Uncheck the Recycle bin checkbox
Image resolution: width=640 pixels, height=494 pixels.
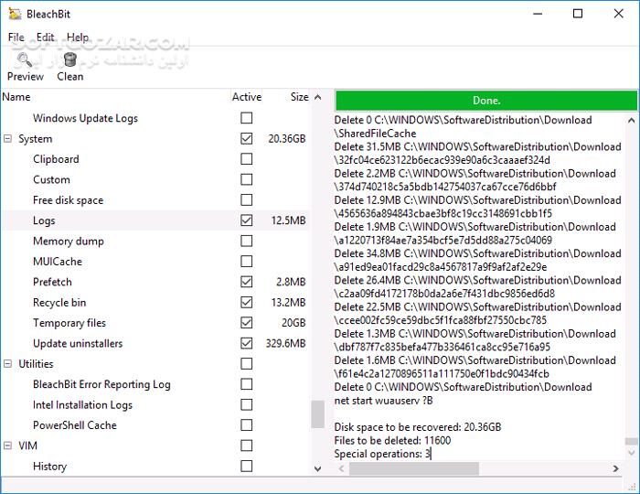pos(247,302)
